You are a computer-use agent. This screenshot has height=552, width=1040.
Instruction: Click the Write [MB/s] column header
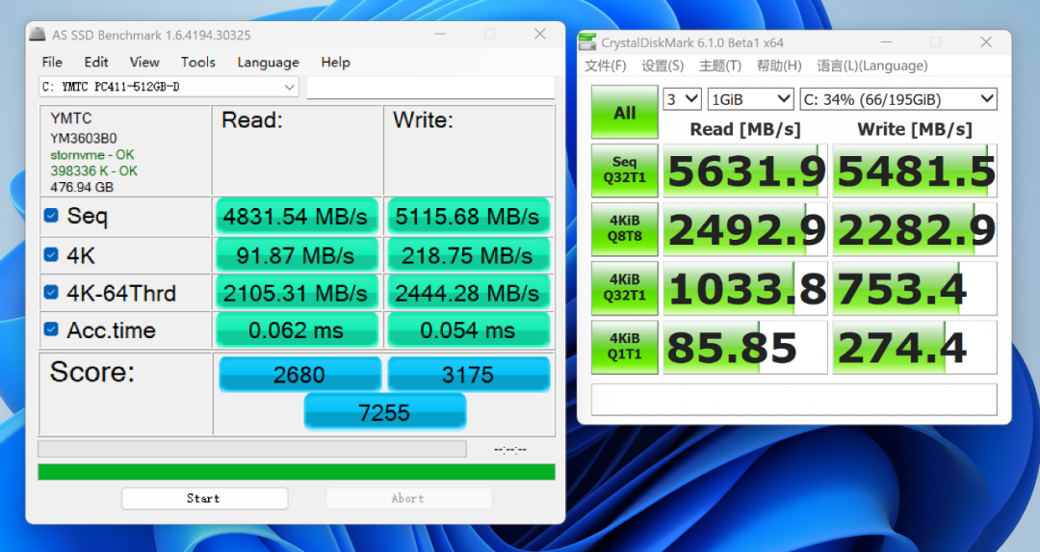(x=915, y=129)
